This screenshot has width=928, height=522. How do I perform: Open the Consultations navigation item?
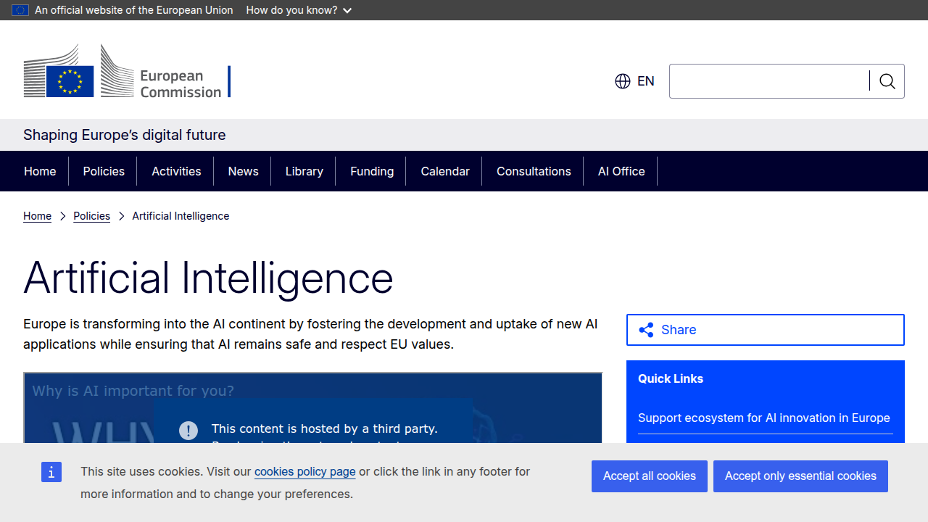[x=534, y=171]
